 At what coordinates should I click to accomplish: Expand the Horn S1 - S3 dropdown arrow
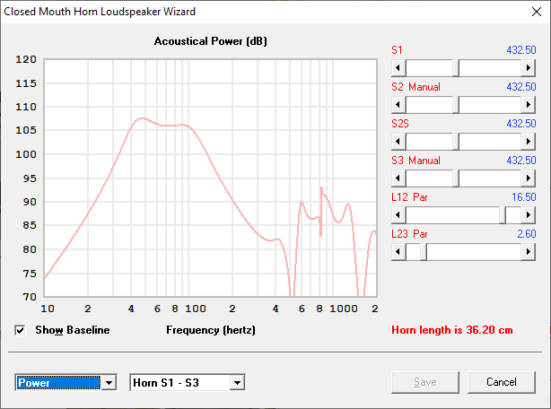click(x=238, y=383)
